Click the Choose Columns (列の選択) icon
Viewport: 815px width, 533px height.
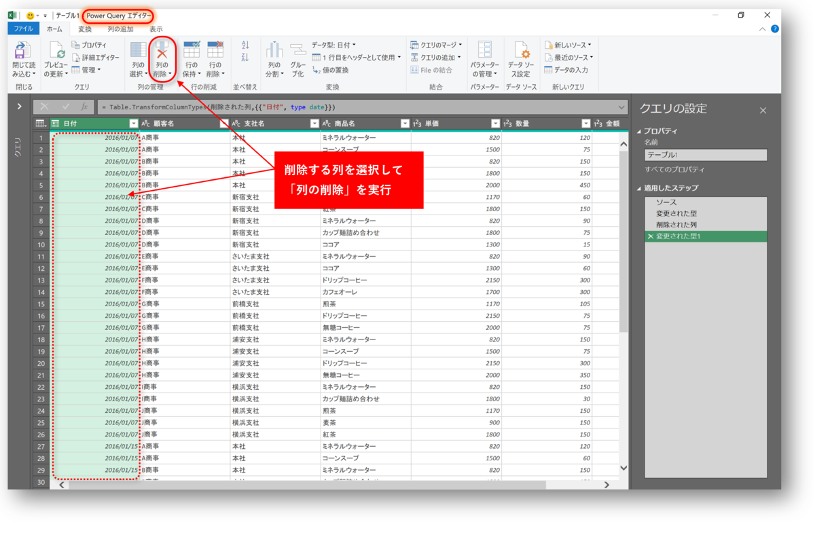pos(139,49)
